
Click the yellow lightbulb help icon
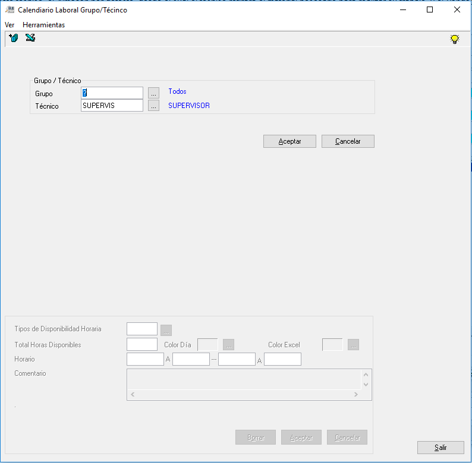coord(455,39)
